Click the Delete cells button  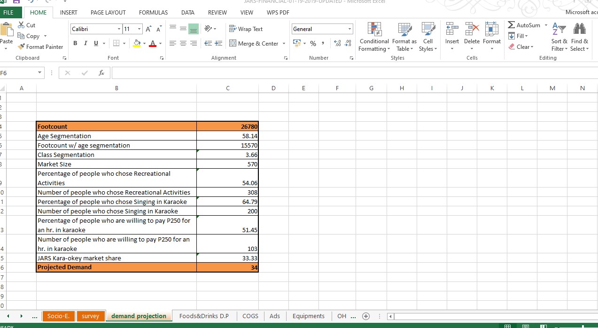click(x=472, y=37)
